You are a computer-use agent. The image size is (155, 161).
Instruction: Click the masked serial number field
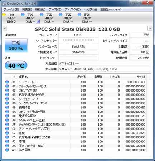pyautogui.click(x=78, y=41)
